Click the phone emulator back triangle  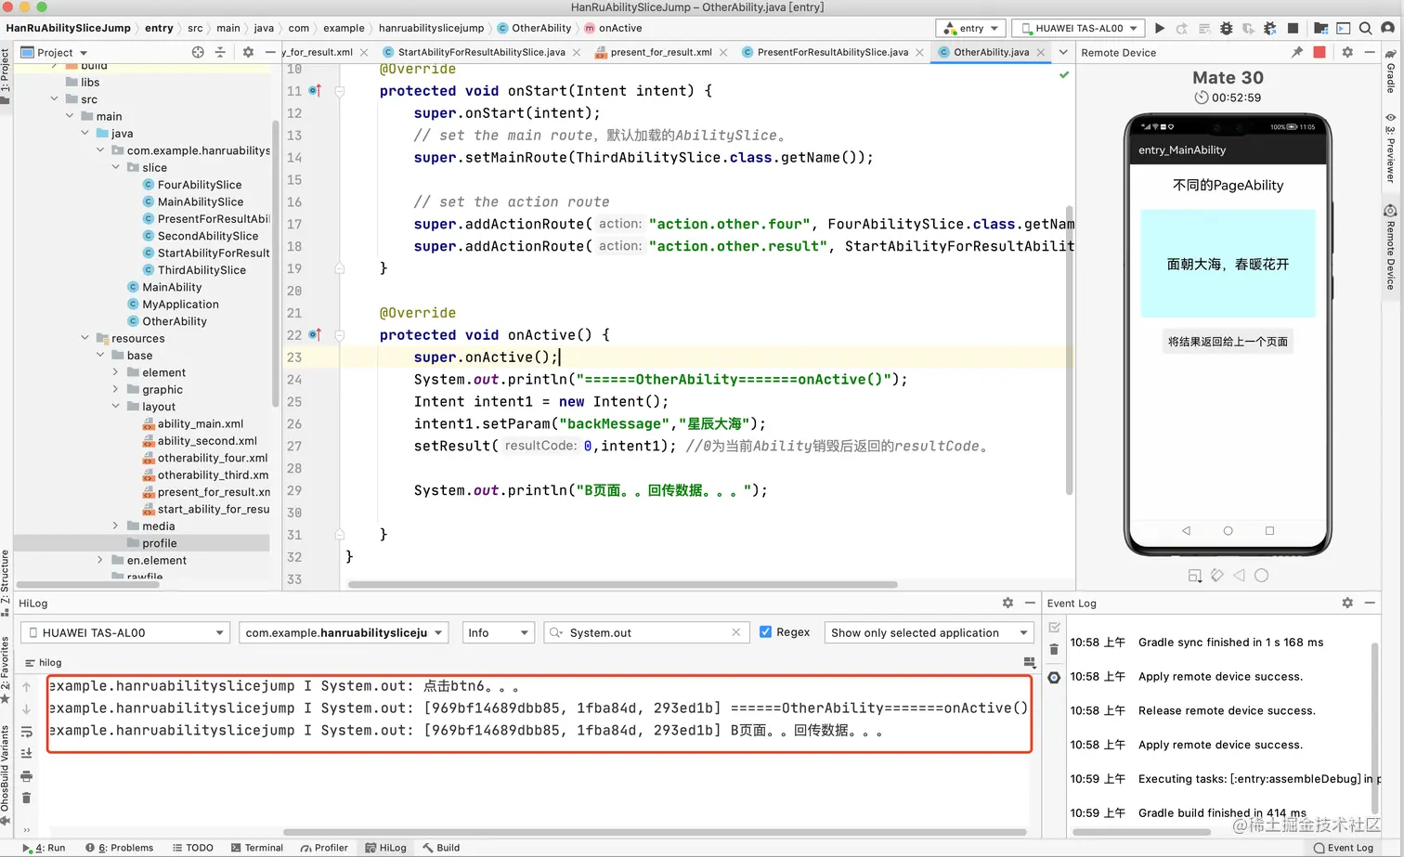click(1186, 530)
